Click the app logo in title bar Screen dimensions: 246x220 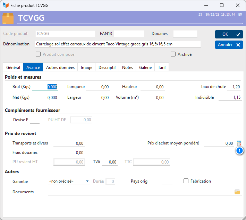pyautogui.click(x=6, y=5)
